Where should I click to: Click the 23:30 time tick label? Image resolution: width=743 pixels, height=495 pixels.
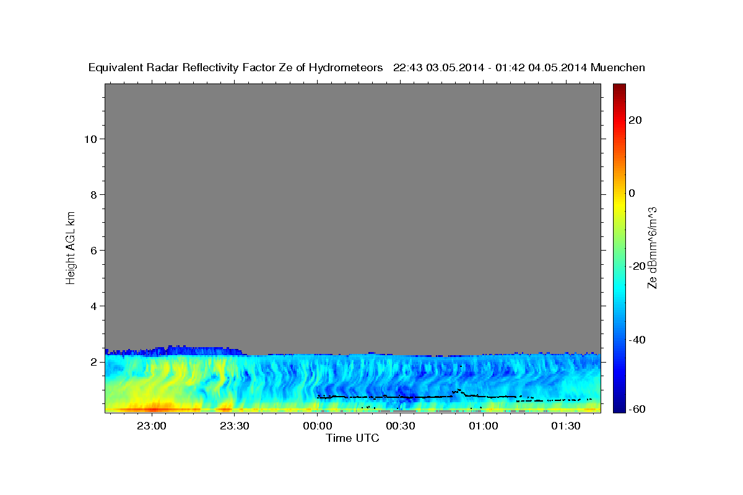(x=234, y=426)
